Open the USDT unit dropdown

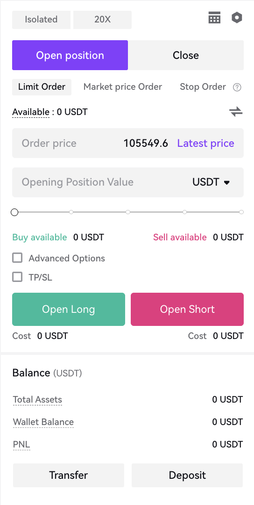pyautogui.click(x=211, y=182)
